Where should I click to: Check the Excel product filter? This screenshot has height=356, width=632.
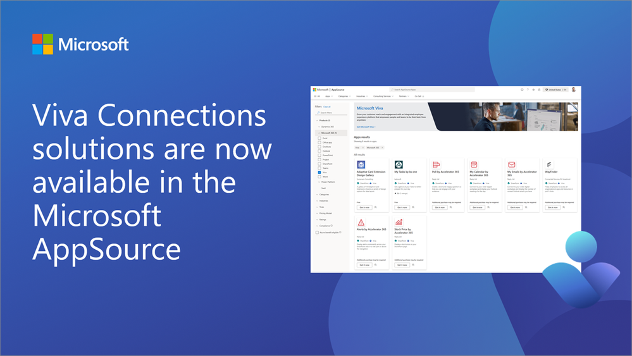coord(319,138)
